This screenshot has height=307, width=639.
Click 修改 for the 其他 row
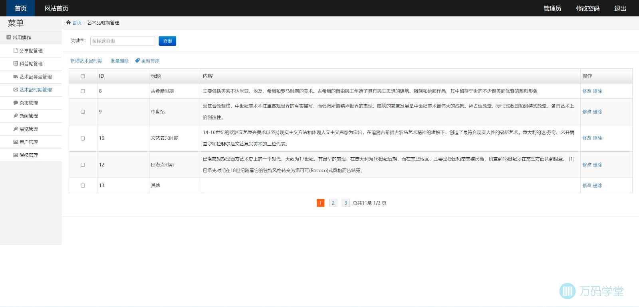tap(587, 186)
